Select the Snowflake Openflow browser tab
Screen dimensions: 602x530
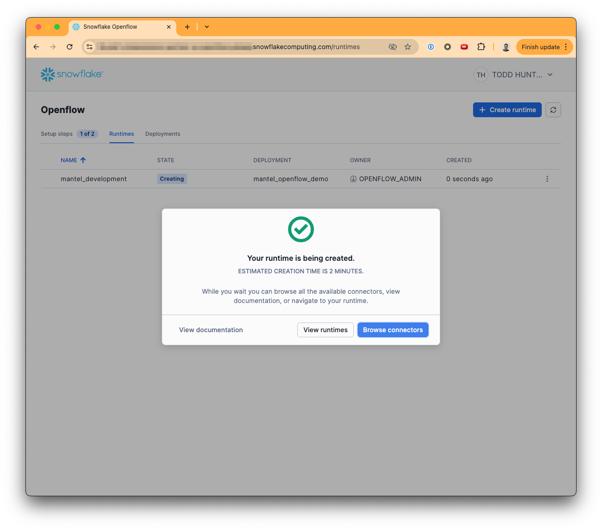[122, 27]
